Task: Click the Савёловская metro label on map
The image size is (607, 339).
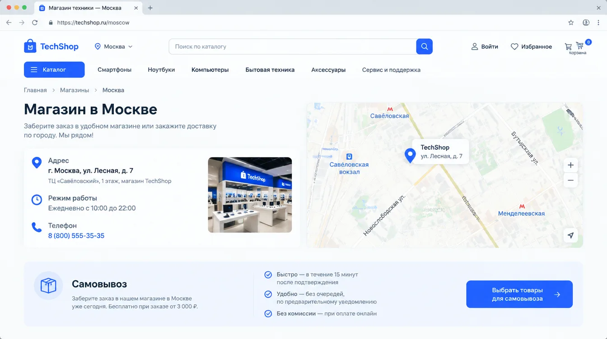Action: [x=389, y=116]
